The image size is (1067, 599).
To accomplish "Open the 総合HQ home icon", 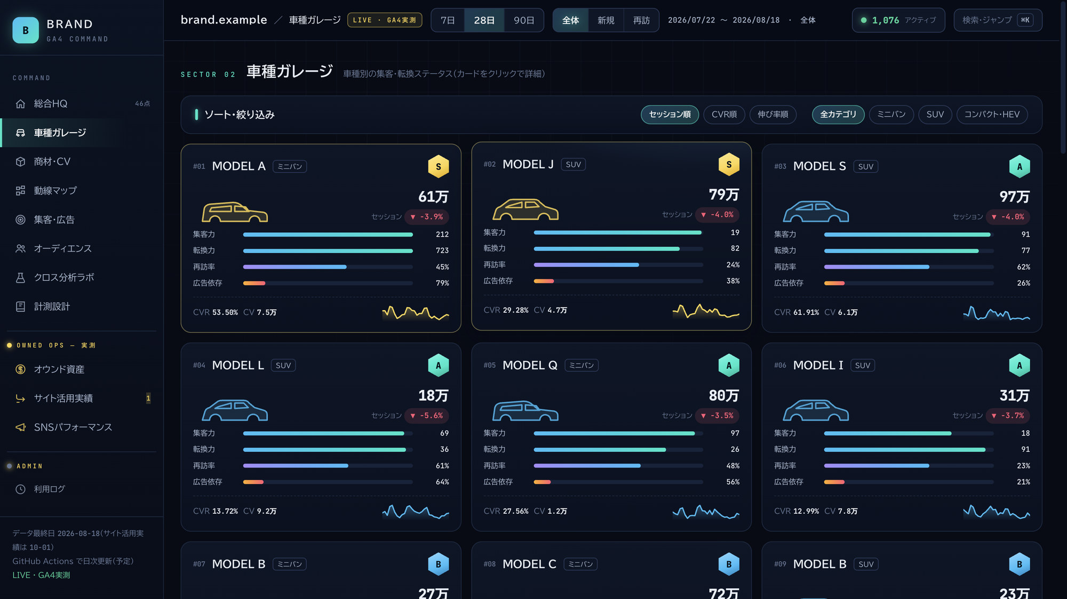I will (20, 104).
